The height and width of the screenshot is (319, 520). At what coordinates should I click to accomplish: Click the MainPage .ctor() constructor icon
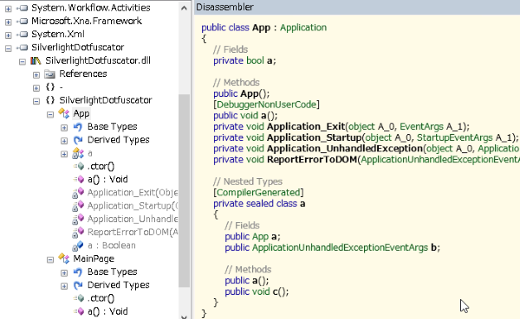pos(79,298)
